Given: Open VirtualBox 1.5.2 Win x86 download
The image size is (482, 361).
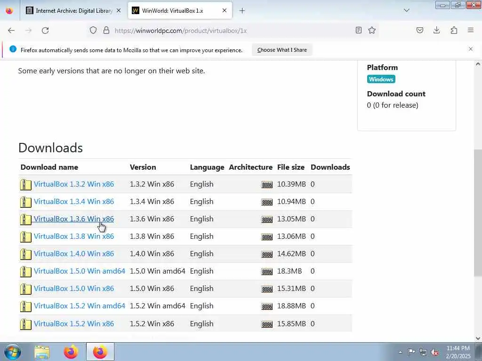Looking at the screenshot, I should (x=74, y=323).
